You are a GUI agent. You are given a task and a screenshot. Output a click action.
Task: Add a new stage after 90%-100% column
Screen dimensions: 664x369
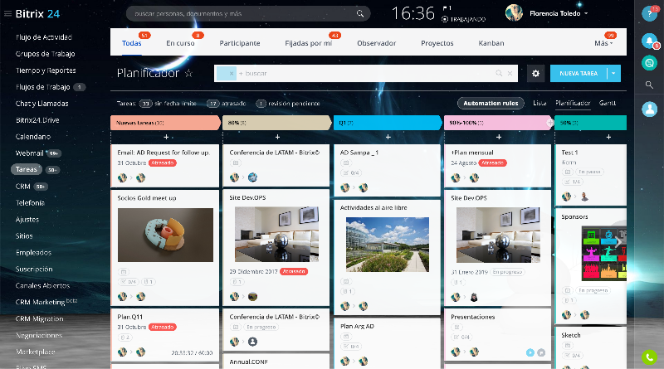tap(550, 123)
